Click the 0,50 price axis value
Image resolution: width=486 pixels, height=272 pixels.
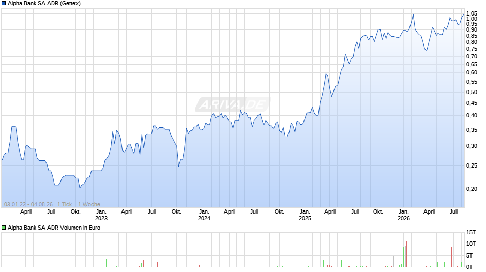click(472, 93)
